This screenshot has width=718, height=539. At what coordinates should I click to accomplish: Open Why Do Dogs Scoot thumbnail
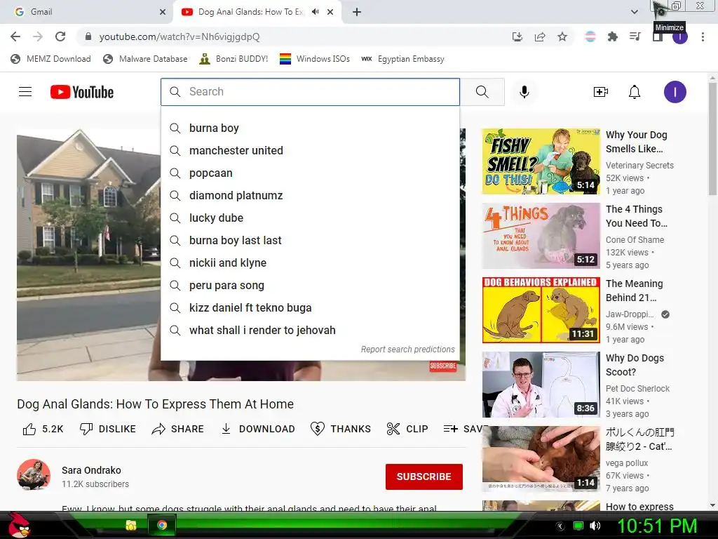point(541,385)
